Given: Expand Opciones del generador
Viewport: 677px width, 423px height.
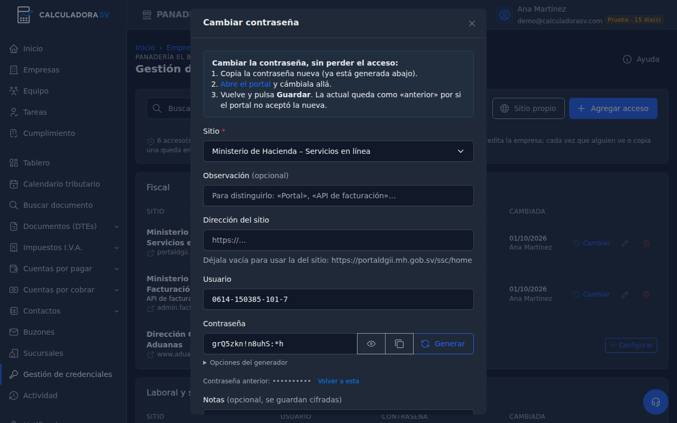Looking at the screenshot, I should coord(245,363).
